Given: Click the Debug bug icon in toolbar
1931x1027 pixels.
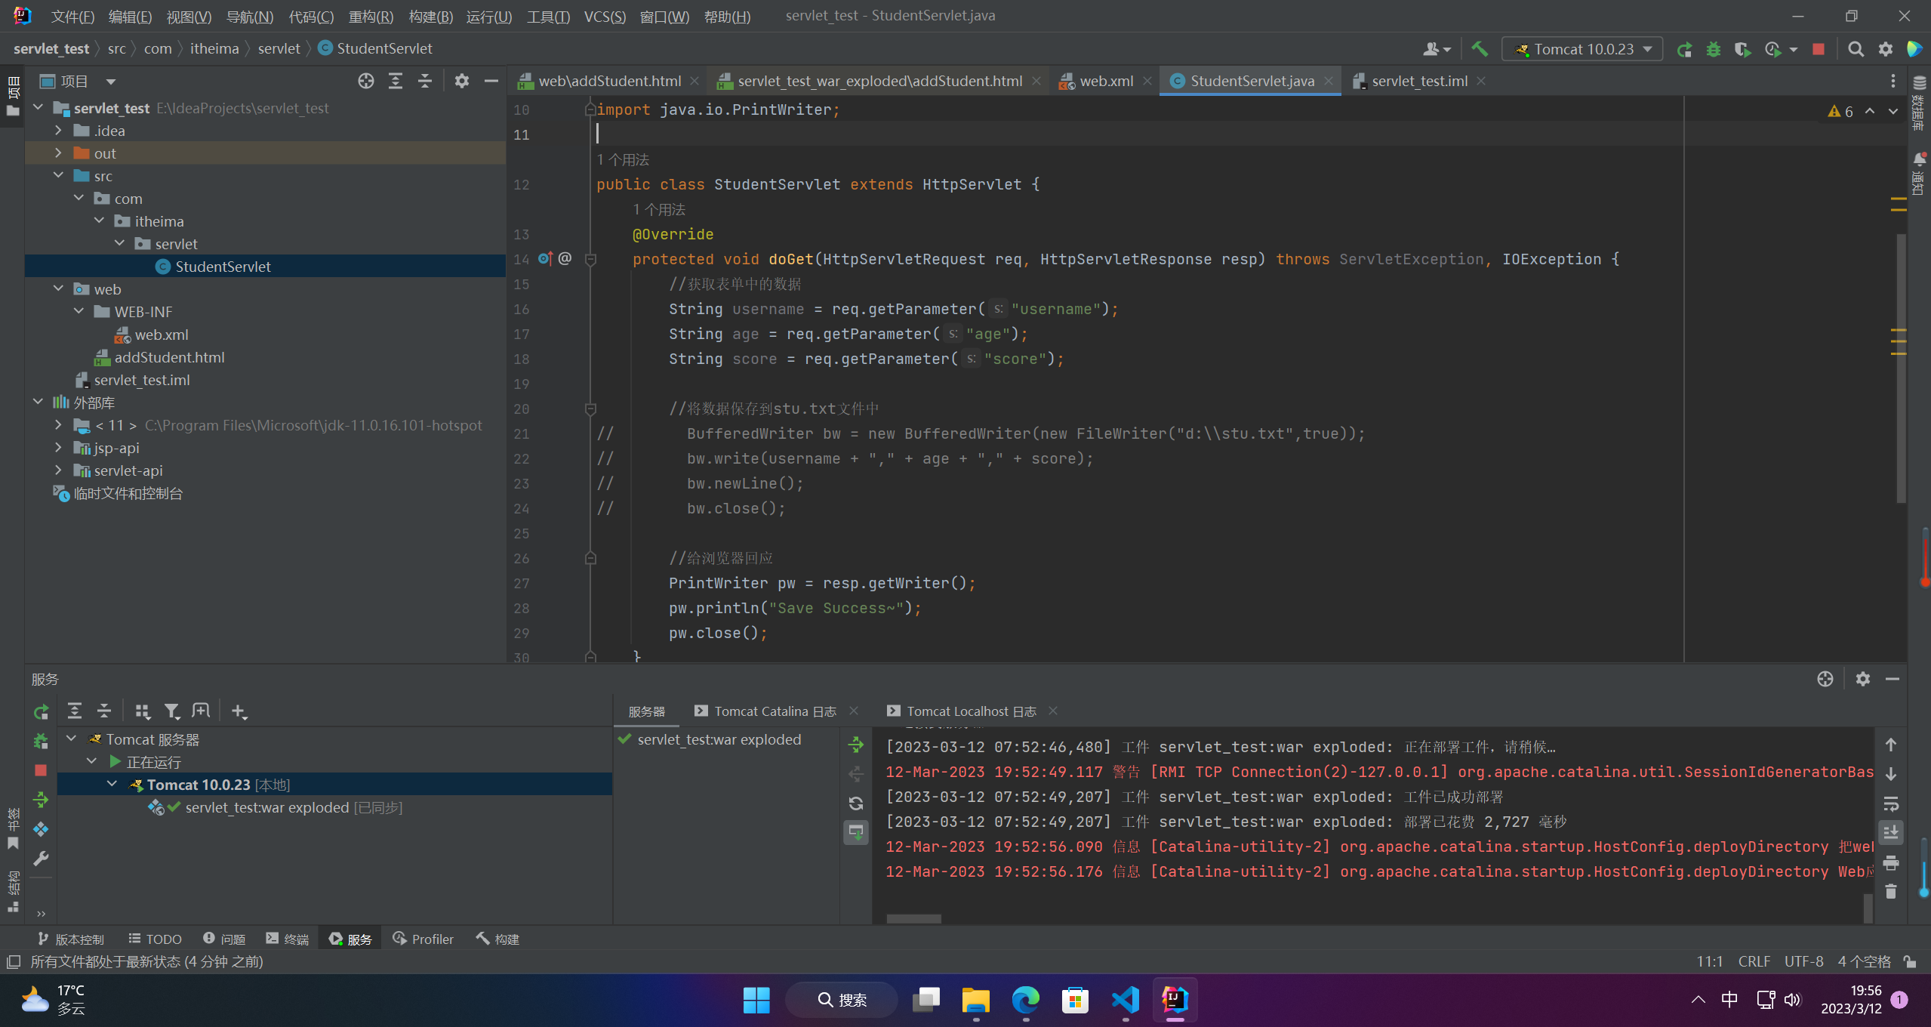Looking at the screenshot, I should (1714, 49).
